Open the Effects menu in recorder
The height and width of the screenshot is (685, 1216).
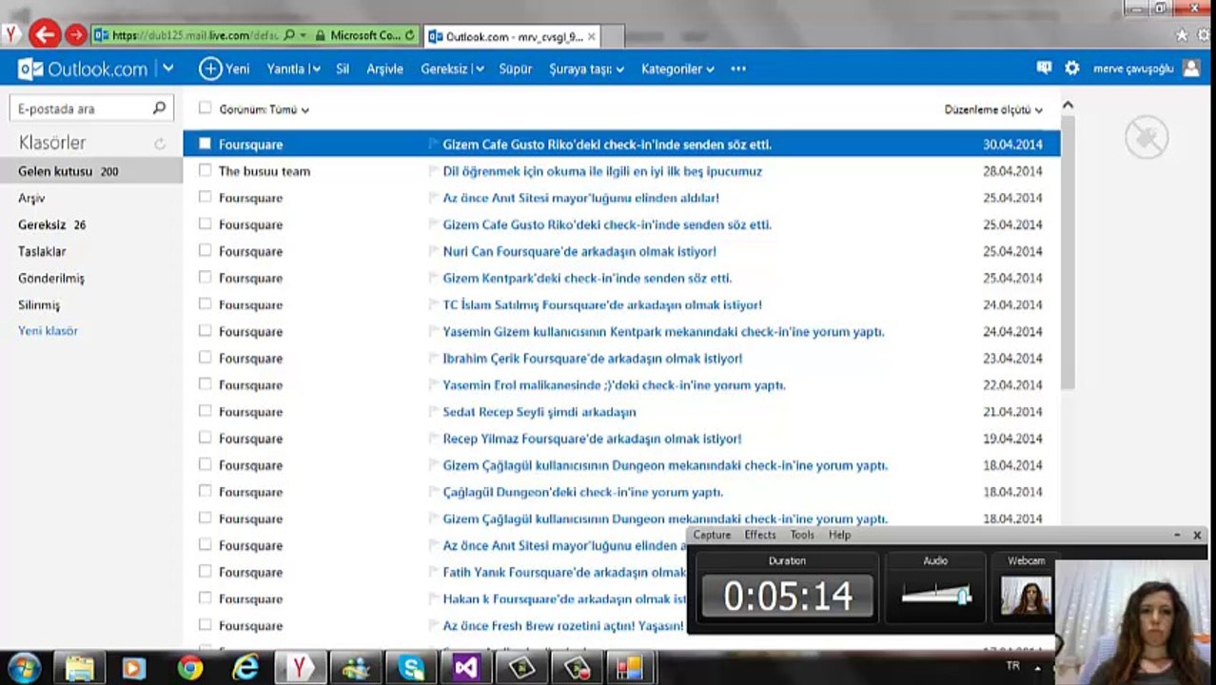[759, 535]
